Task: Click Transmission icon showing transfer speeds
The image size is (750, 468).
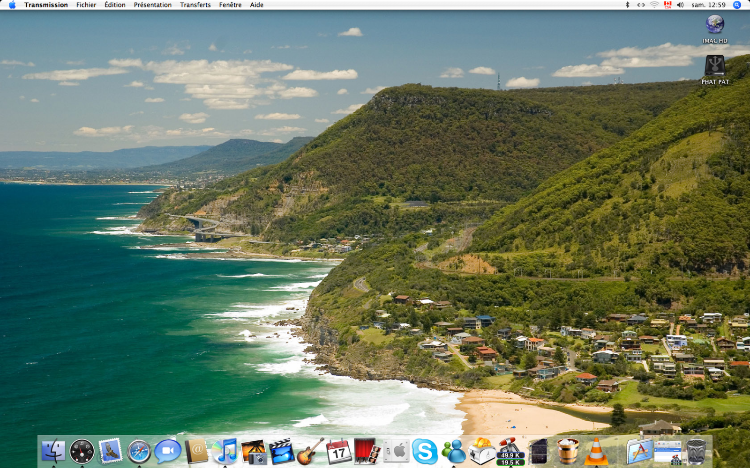Action: pyautogui.click(x=510, y=452)
